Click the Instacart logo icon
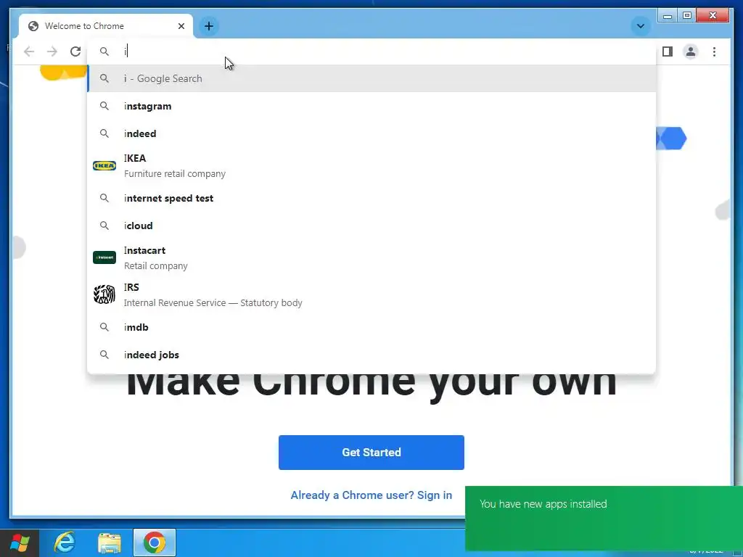The image size is (743, 557). pyautogui.click(x=104, y=257)
